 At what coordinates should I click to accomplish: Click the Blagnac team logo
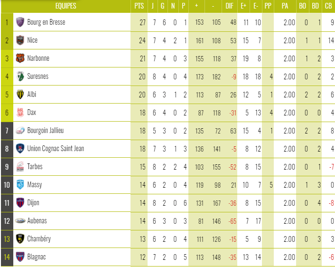pyautogui.click(x=20, y=257)
